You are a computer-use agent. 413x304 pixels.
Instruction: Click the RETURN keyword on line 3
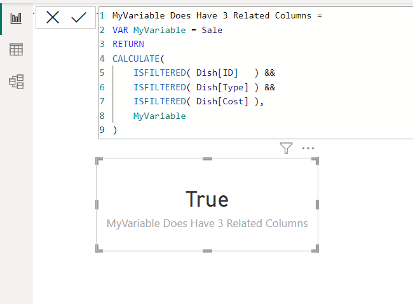click(x=128, y=45)
